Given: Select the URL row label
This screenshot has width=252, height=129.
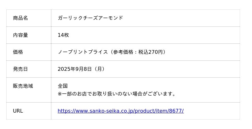Looking at the screenshot, I should pyautogui.click(x=18, y=111).
